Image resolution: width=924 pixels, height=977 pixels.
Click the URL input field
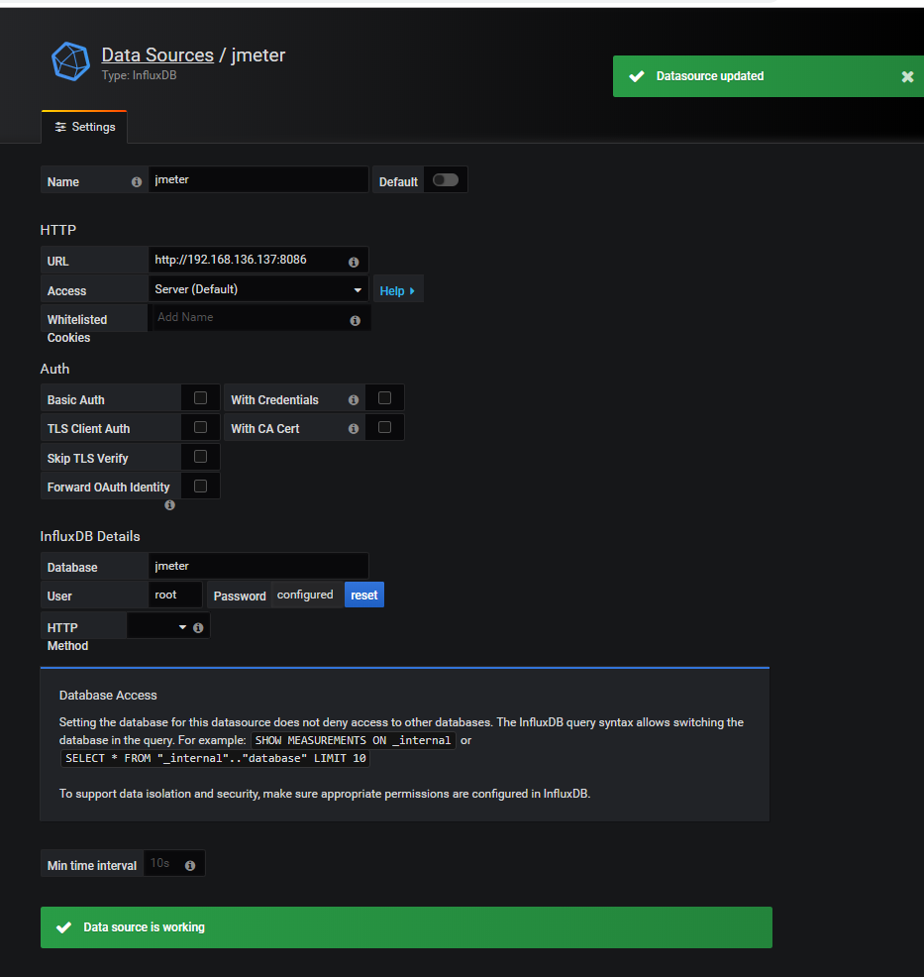[x=258, y=260]
